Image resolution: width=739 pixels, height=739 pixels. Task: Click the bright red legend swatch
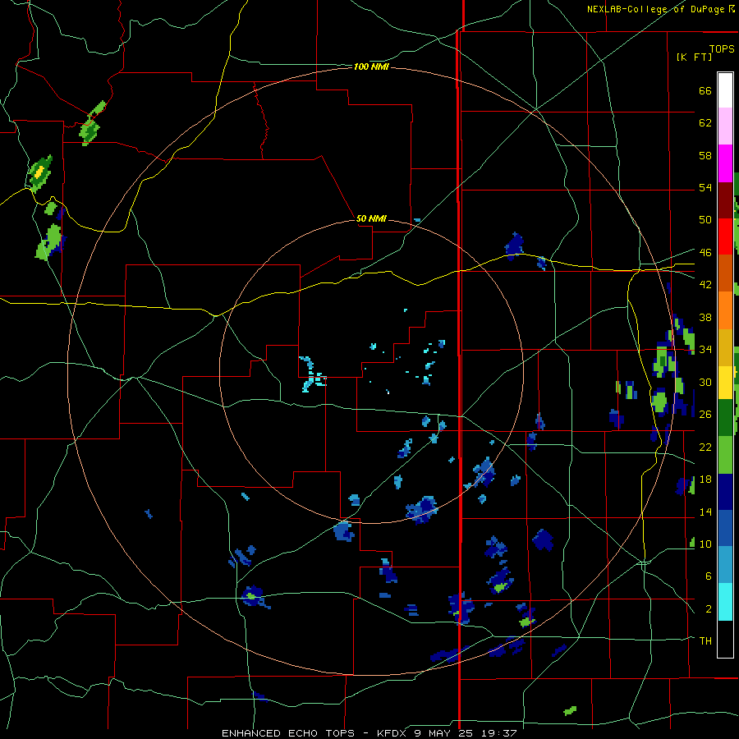tap(725, 236)
